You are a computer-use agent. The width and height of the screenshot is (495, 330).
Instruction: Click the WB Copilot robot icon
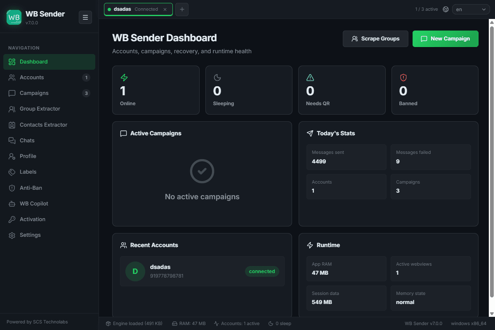(12, 204)
